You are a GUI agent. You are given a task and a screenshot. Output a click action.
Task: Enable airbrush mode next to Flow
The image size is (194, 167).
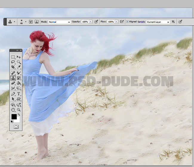coord(122,22)
